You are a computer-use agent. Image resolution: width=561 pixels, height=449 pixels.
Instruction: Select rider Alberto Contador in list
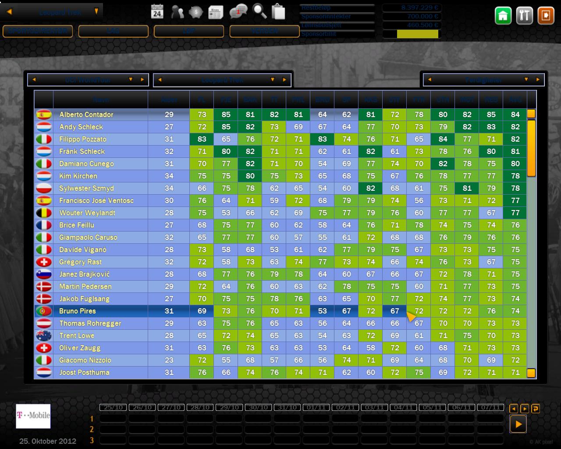click(86, 114)
